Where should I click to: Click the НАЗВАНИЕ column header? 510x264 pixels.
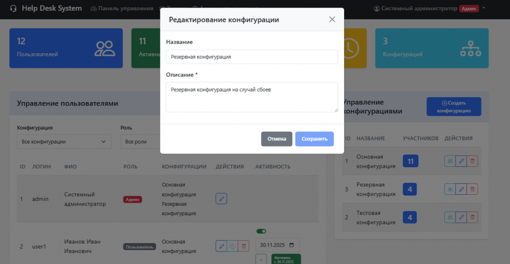(371, 138)
